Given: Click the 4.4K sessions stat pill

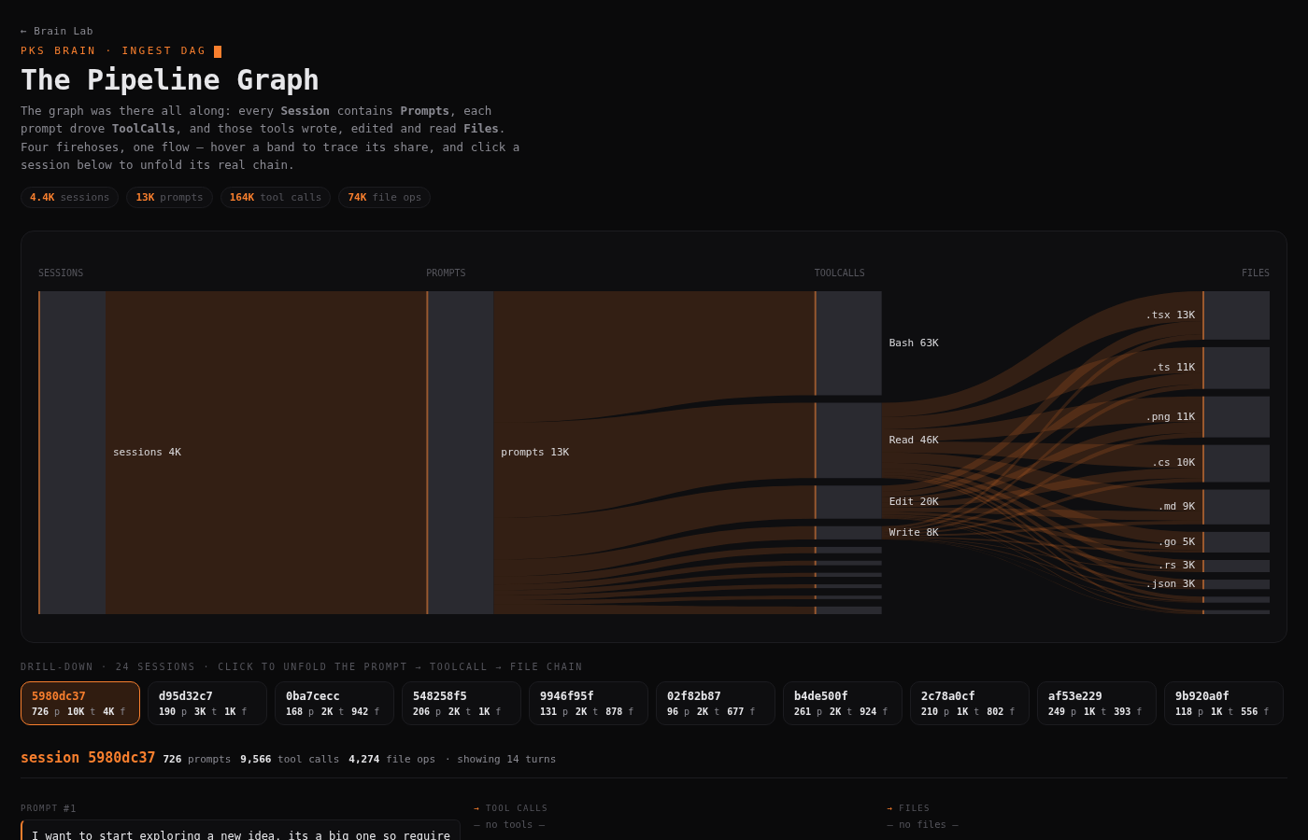Looking at the screenshot, I should (69, 197).
